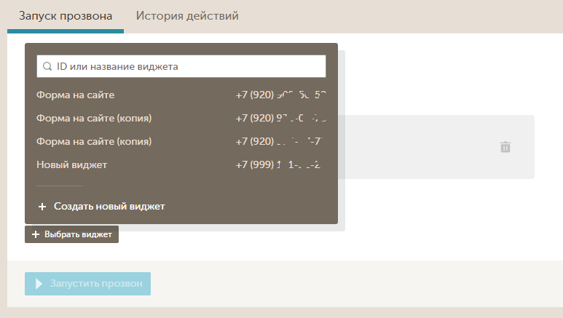
Task: Click the magnifier icon in the widget search
Action: [47, 66]
